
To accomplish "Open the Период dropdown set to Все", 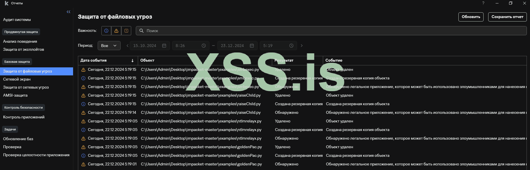I will [x=109, y=46].
